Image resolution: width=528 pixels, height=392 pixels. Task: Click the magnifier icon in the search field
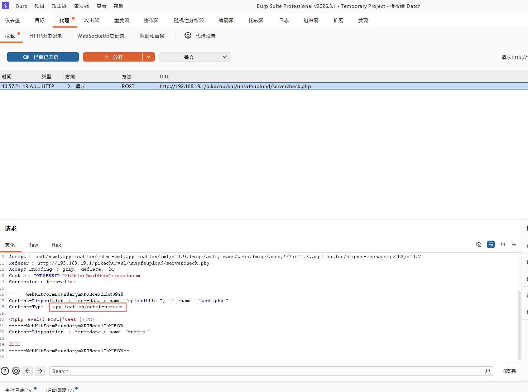click(x=488, y=371)
